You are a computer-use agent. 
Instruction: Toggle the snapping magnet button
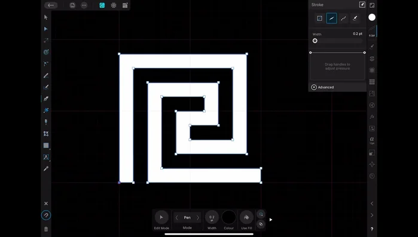coord(46,215)
